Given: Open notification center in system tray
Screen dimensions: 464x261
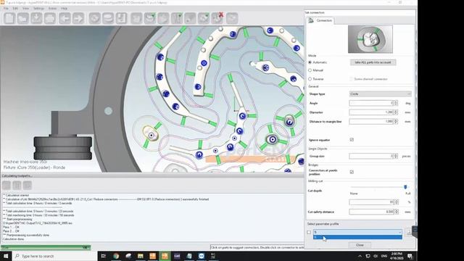Looking at the screenshot, I should (x=410, y=256).
